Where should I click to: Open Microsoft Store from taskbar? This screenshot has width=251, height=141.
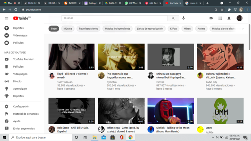(x=113, y=137)
